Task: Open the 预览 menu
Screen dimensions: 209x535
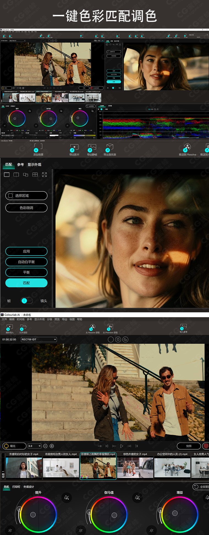Action: coord(57,319)
